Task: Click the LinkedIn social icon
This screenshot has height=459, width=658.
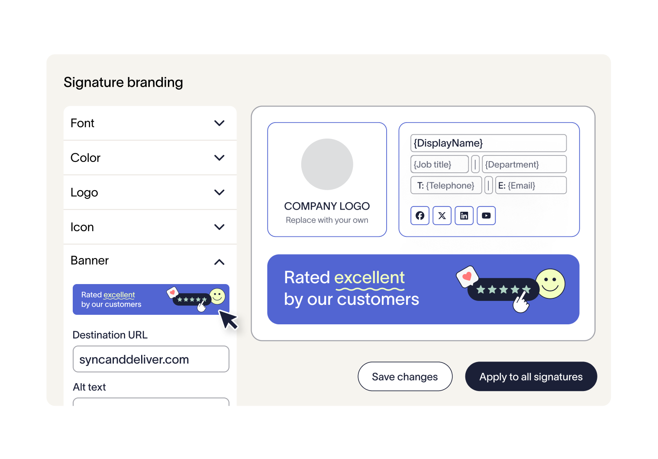Action: pos(464,216)
